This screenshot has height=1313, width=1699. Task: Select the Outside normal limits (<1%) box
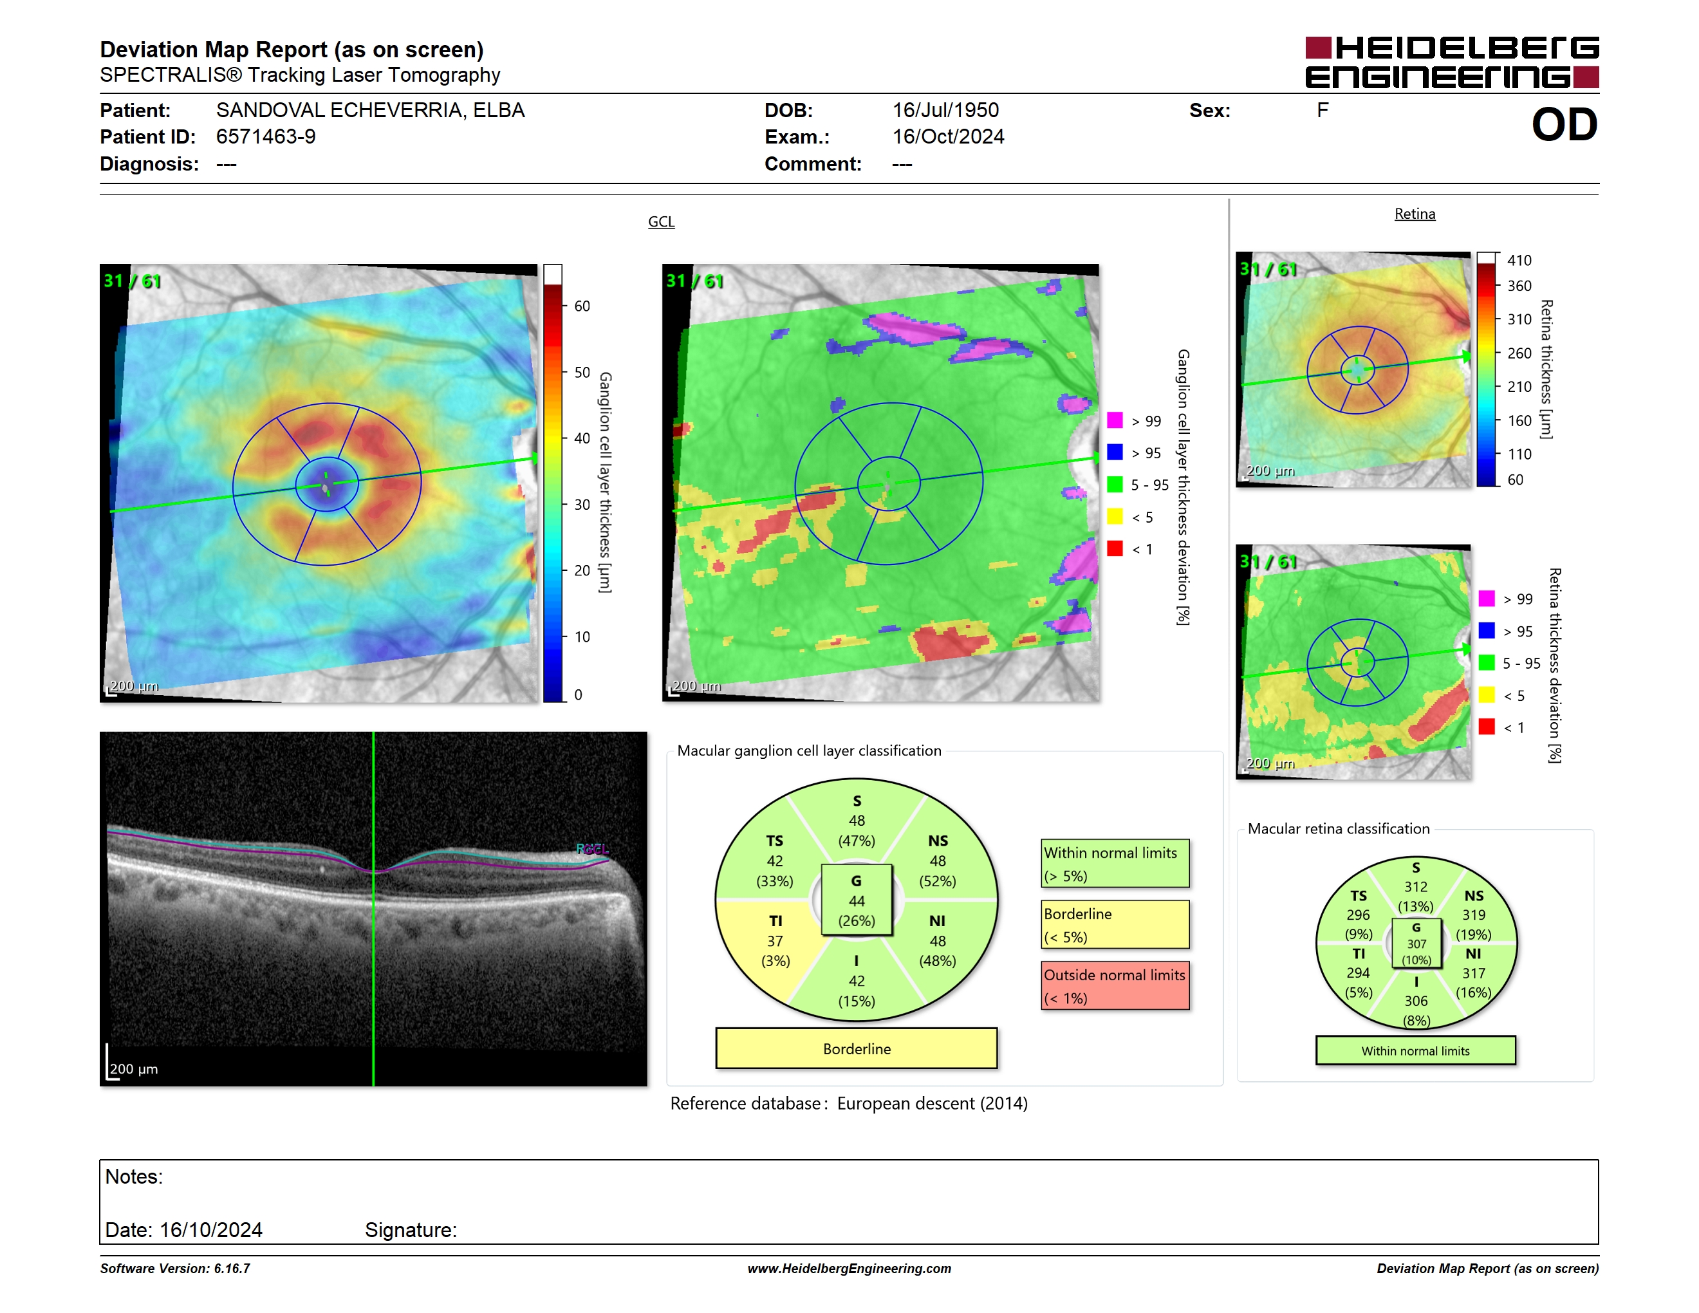pyautogui.click(x=1115, y=985)
